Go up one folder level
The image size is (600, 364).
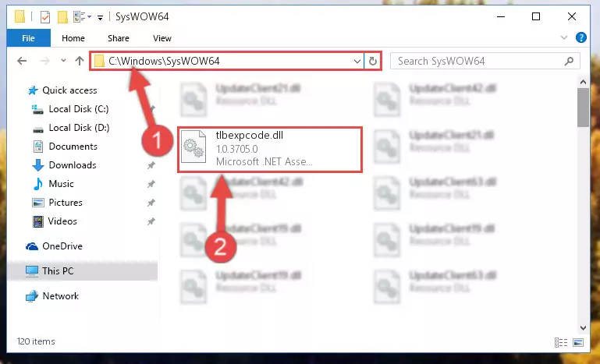80,61
